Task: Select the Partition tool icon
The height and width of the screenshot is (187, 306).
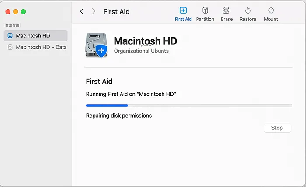Action: [x=205, y=10]
